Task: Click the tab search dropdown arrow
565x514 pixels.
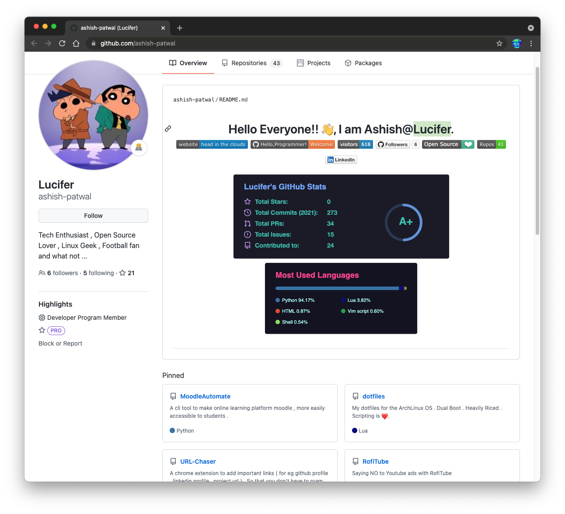Action: [531, 28]
